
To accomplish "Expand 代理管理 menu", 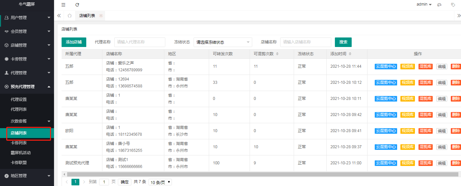I will 27,73.
